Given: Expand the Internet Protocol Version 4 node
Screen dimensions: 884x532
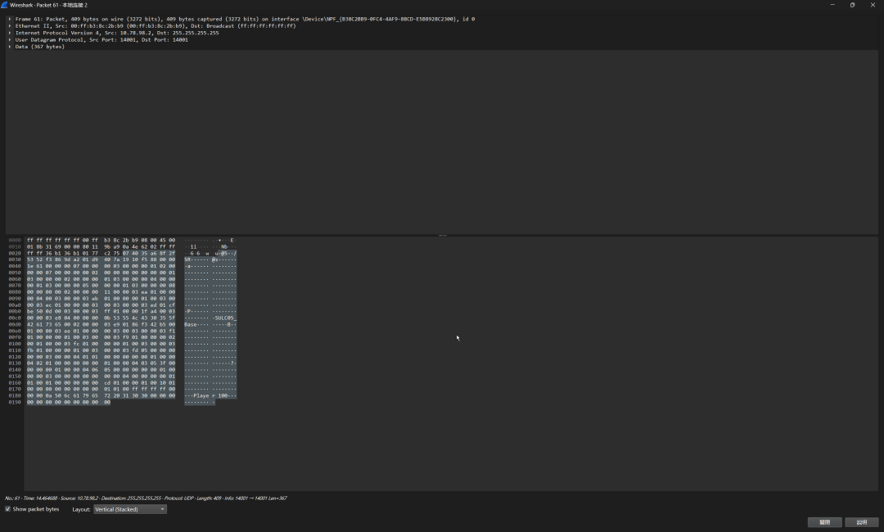Looking at the screenshot, I should [10, 33].
